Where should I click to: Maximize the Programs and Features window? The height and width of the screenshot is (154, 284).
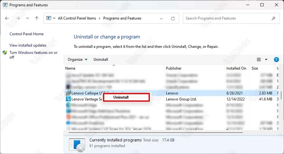(x=262, y=5)
